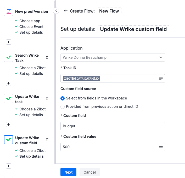Click the Search Wrike Task step title
This screenshot has width=185, height=178.
tap(27, 58)
